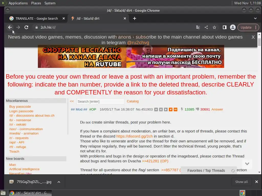Click the orange infinity icon on post
The height and width of the screenshot is (196, 262).
click(x=176, y=109)
